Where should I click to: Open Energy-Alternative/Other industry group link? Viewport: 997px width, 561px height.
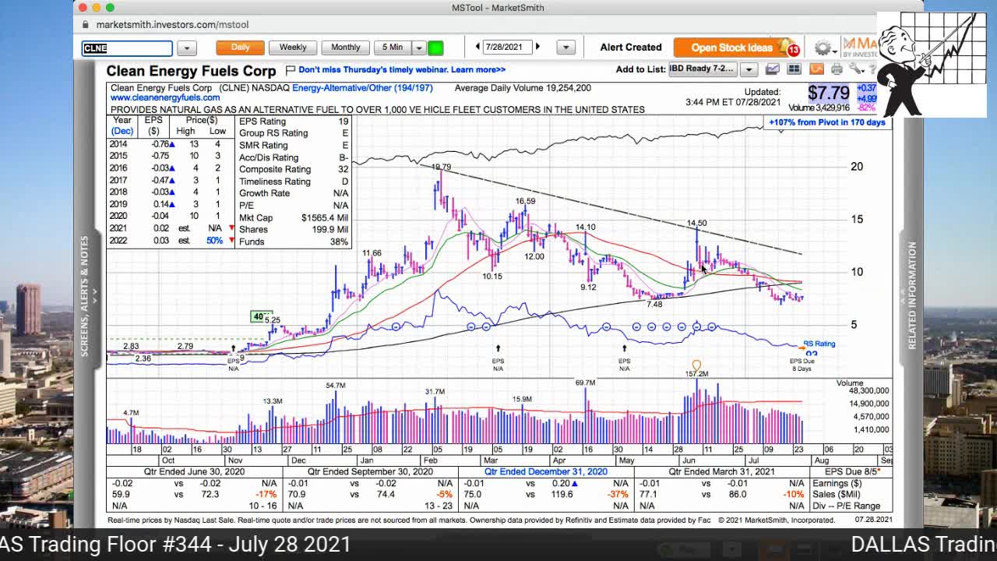362,88
